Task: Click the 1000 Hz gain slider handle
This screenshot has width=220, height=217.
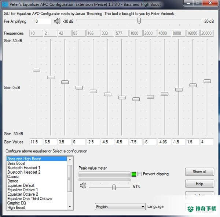Action: click(x=136, y=99)
